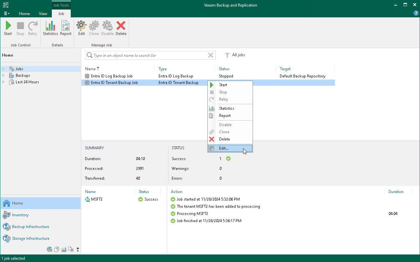Click the gear icon of Entra ID Tenant Backup Job
The image size is (420, 262).
coord(87,83)
